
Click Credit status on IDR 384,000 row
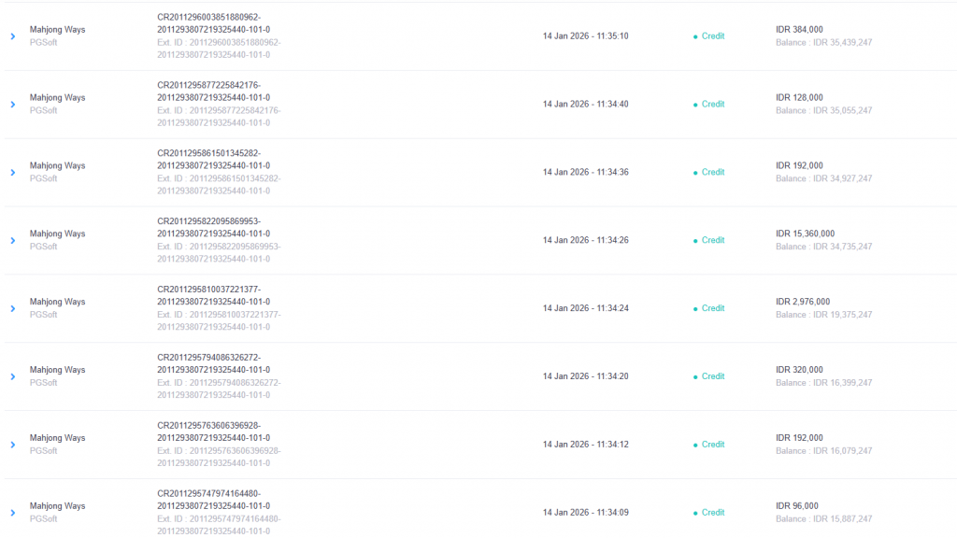[712, 36]
